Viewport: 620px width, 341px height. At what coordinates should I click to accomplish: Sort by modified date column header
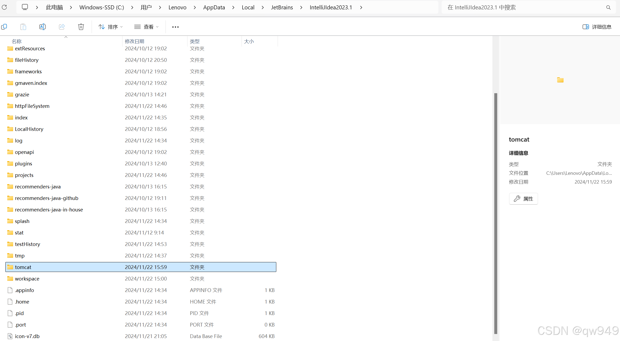tap(135, 41)
